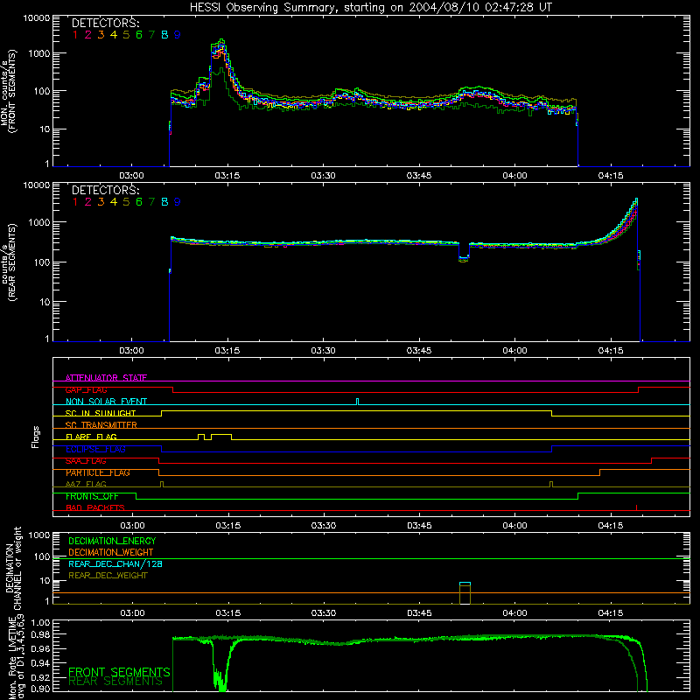
Task: Click 04:00 tick label under rear segments plot
Action: [x=514, y=351]
